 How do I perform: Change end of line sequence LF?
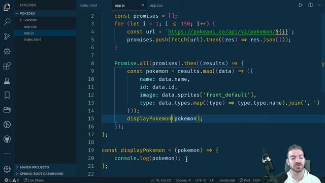point(212,180)
